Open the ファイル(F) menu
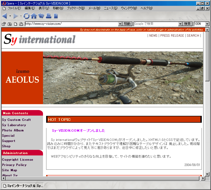 click(x=15, y=8)
